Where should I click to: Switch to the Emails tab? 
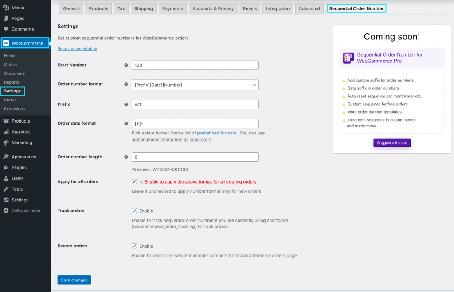pyautogui.click(x=250, y=8)
